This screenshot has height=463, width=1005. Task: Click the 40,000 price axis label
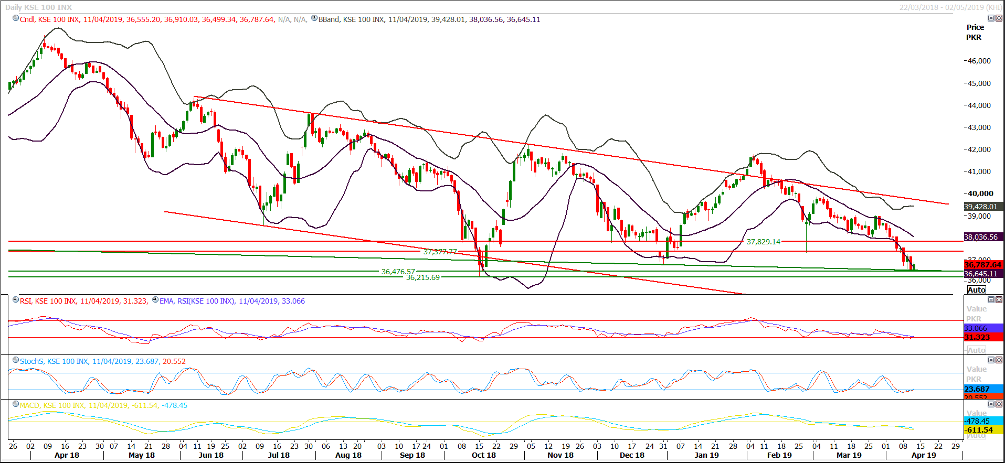(x=980, y=193)
